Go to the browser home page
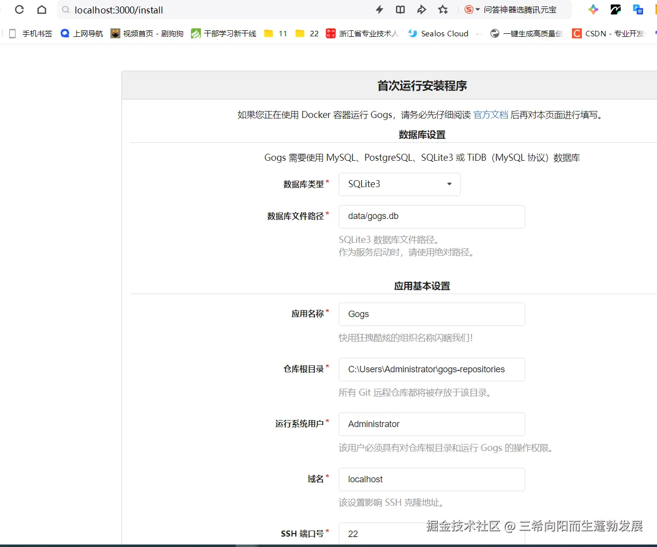 tap(42, 9)
